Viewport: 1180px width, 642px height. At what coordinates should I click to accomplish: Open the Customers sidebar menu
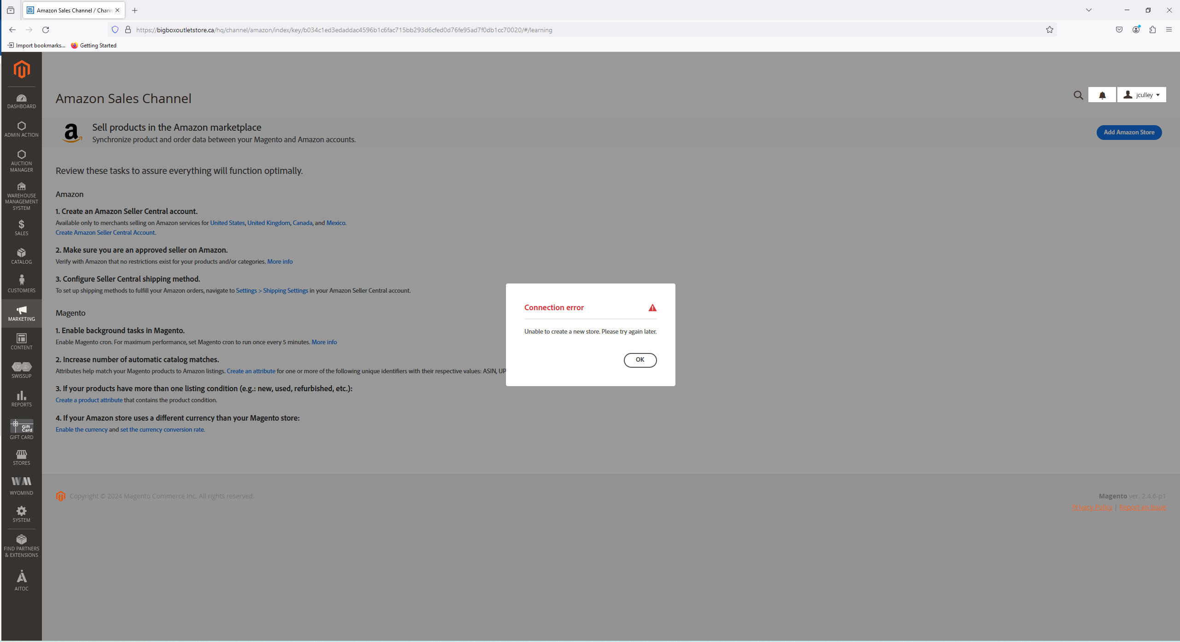point(21,284)
